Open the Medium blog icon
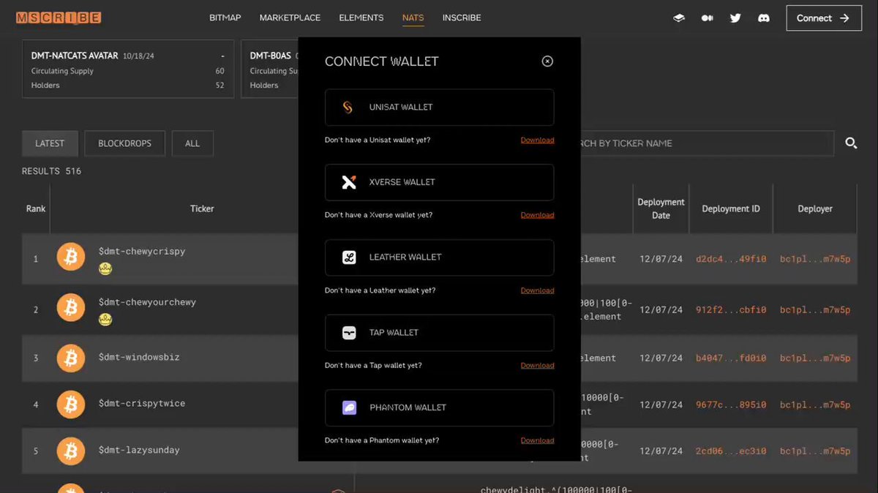The width and height of the screenshot is (878, 493). tap(707, 18)
